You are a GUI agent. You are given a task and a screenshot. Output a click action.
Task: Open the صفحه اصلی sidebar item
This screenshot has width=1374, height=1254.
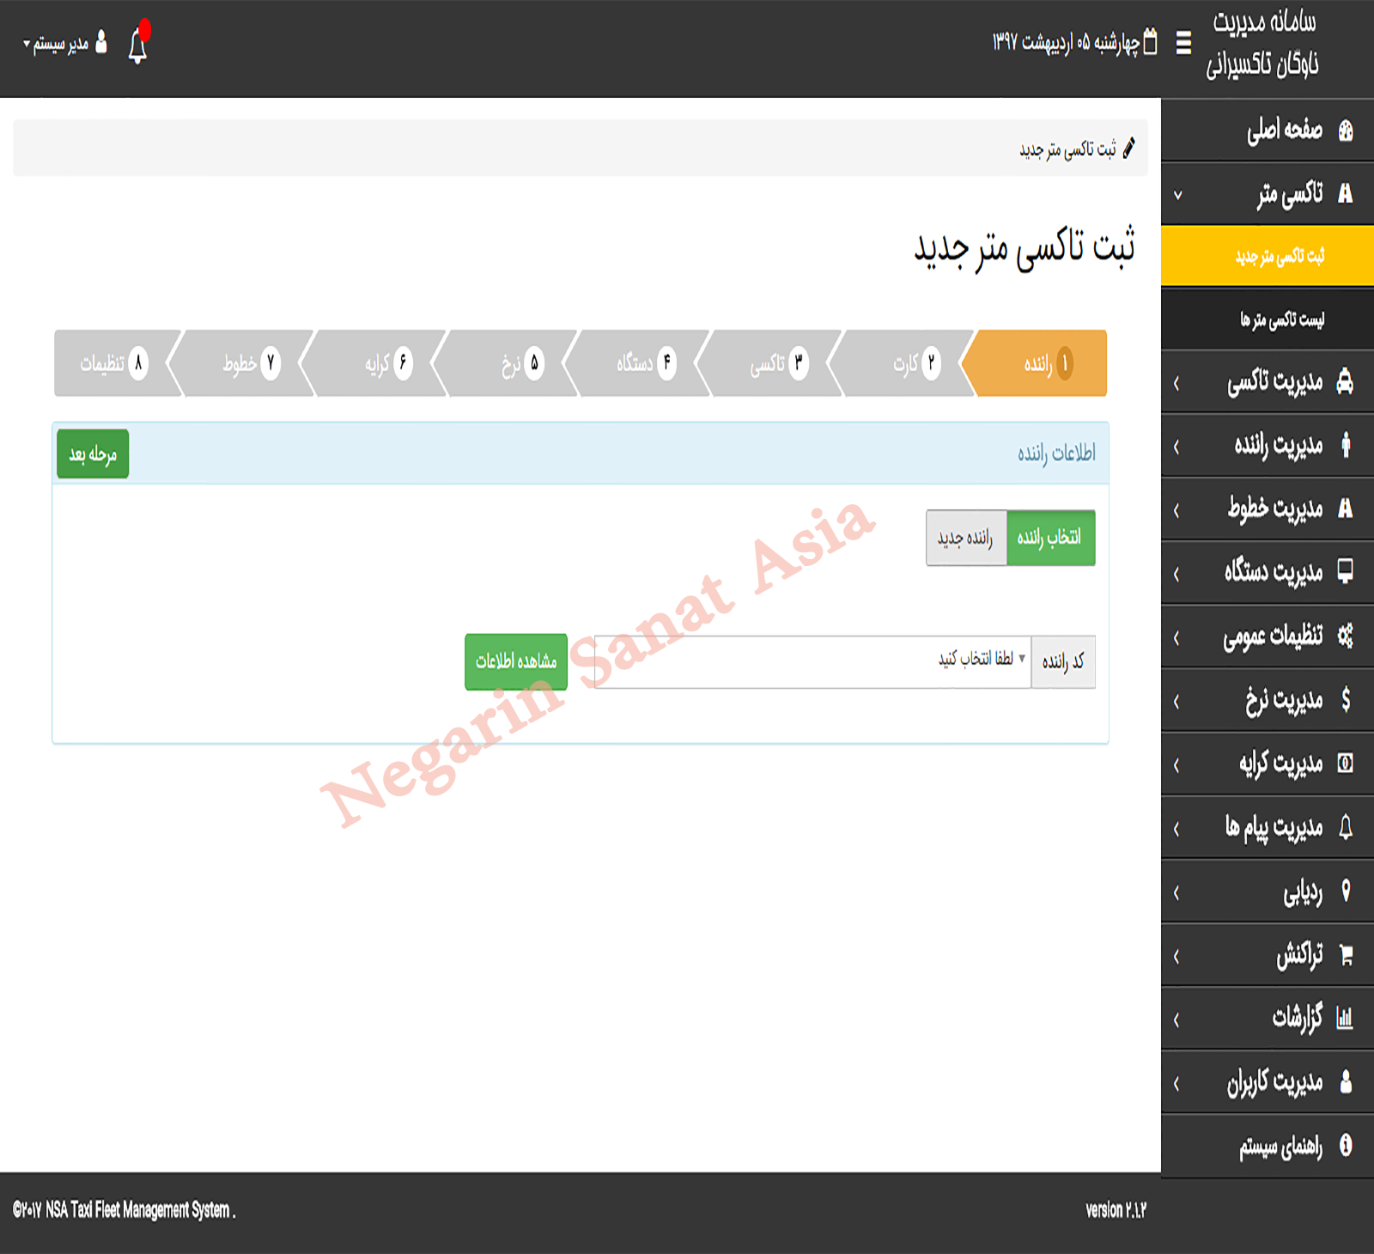pos(1268,130)
